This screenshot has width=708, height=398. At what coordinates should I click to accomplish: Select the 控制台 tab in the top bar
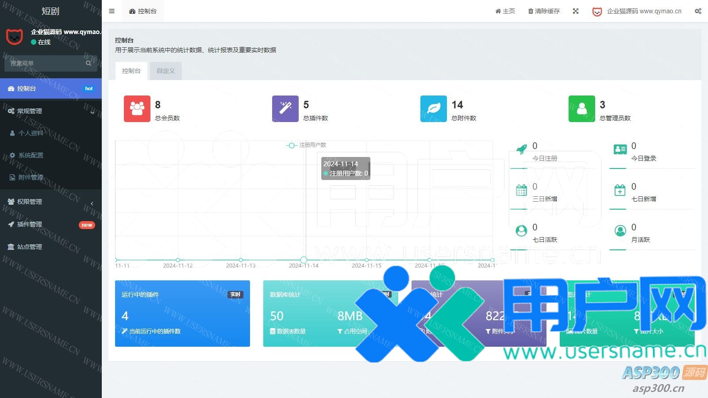point(143,11)
